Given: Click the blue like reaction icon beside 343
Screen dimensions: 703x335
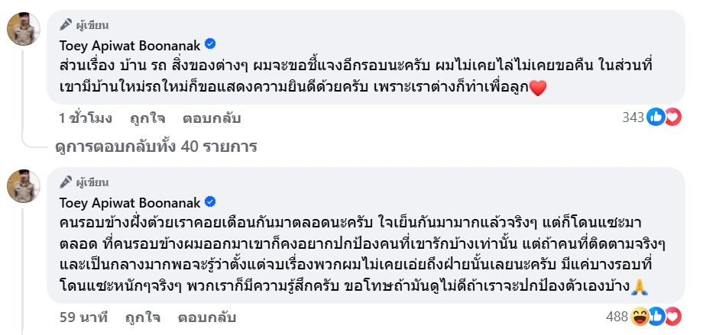Looking at the screenshot, I should click(655, 117).
